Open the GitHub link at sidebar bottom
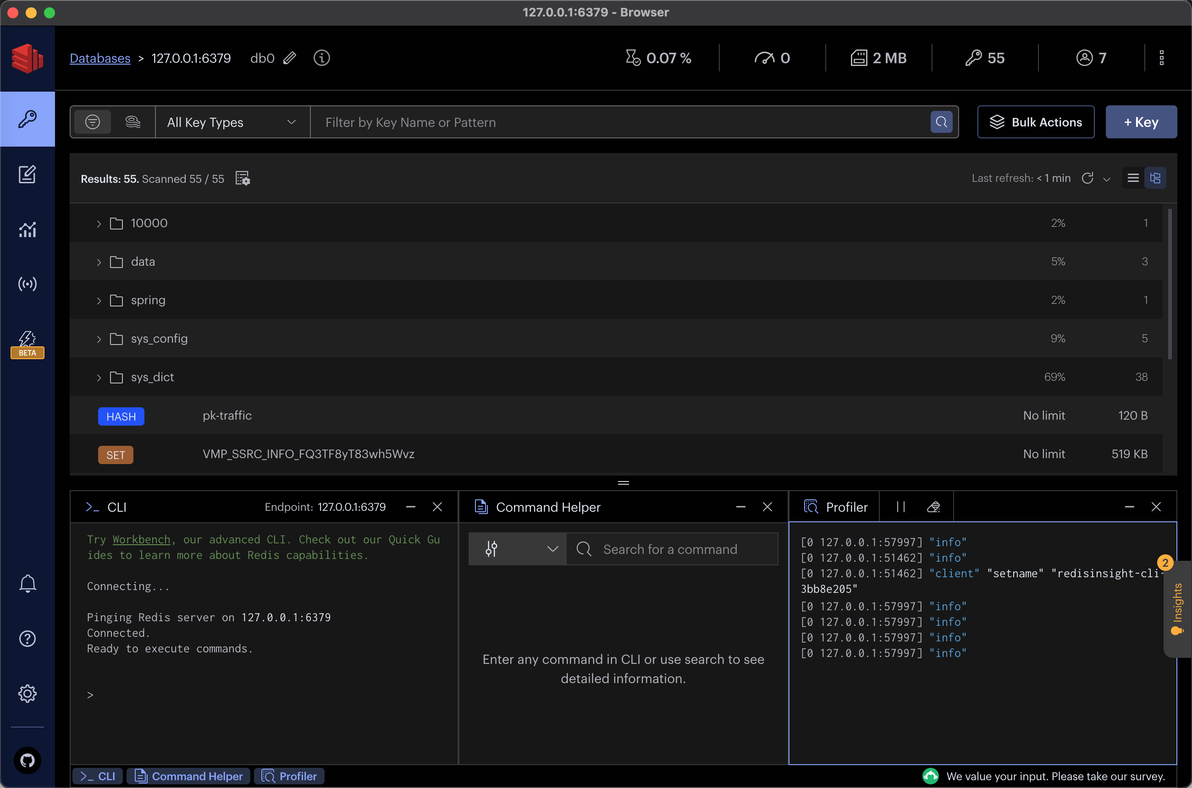The image size is (1192, 788). [x=28, y=760]
